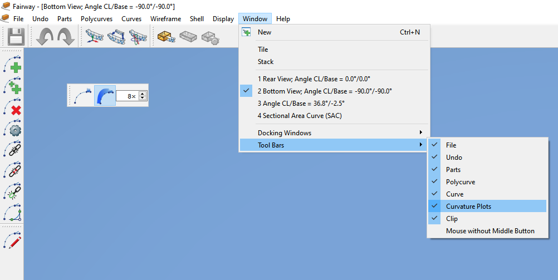The width and height of the screenshot is (558, 280).
Task: Uncheck the Undo toolbar option
Action: point(487,157)
